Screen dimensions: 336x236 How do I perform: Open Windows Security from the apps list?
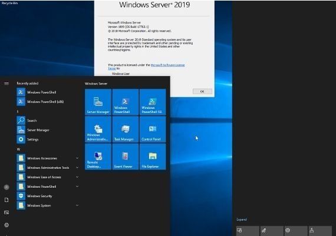[x=48, y=196]
